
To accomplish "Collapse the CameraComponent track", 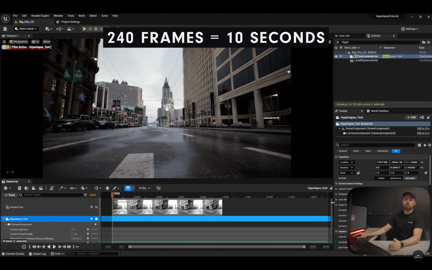I will click(x=6, y=224).
